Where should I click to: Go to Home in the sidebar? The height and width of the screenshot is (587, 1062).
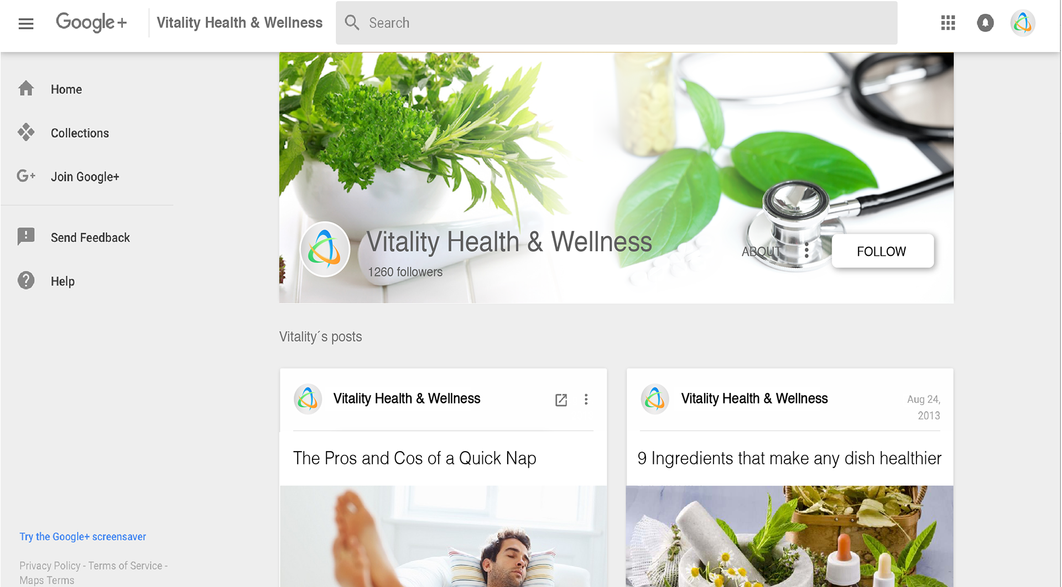click(66, 89)
